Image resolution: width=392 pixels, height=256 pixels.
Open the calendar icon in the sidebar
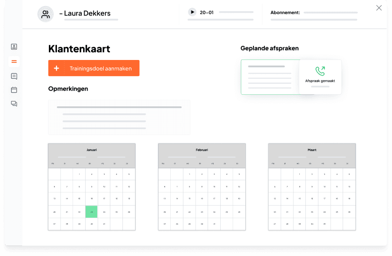[14, 90]
